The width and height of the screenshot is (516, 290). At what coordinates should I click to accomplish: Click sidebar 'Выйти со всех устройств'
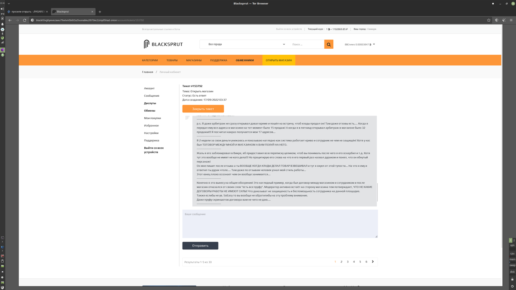[154, 150]
